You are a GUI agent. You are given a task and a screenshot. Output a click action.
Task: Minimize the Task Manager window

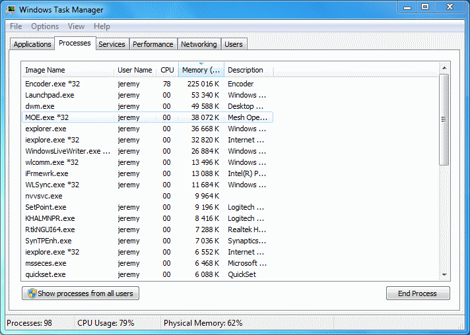coord(407,7)
